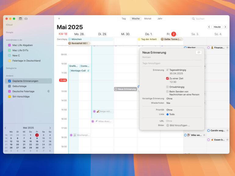Viewport: 235px width, 176px height.
Task: Complete the Mike we... reminder circle
Action: 185,135
